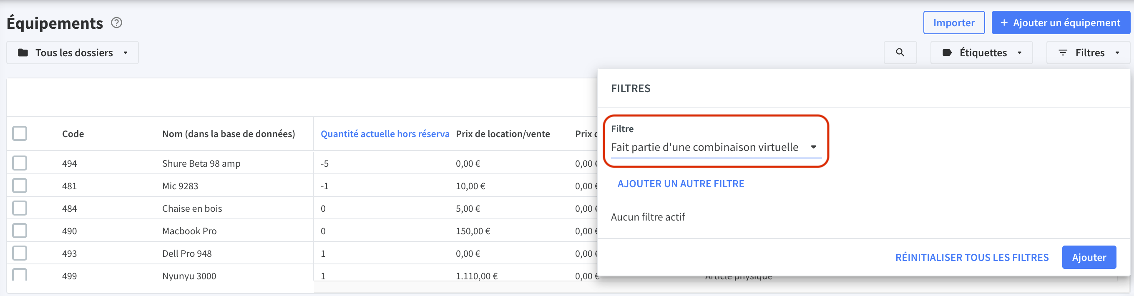Click the 1.110,00 € price cell
Screen dimensions: 1134x296
click(476, 276)
